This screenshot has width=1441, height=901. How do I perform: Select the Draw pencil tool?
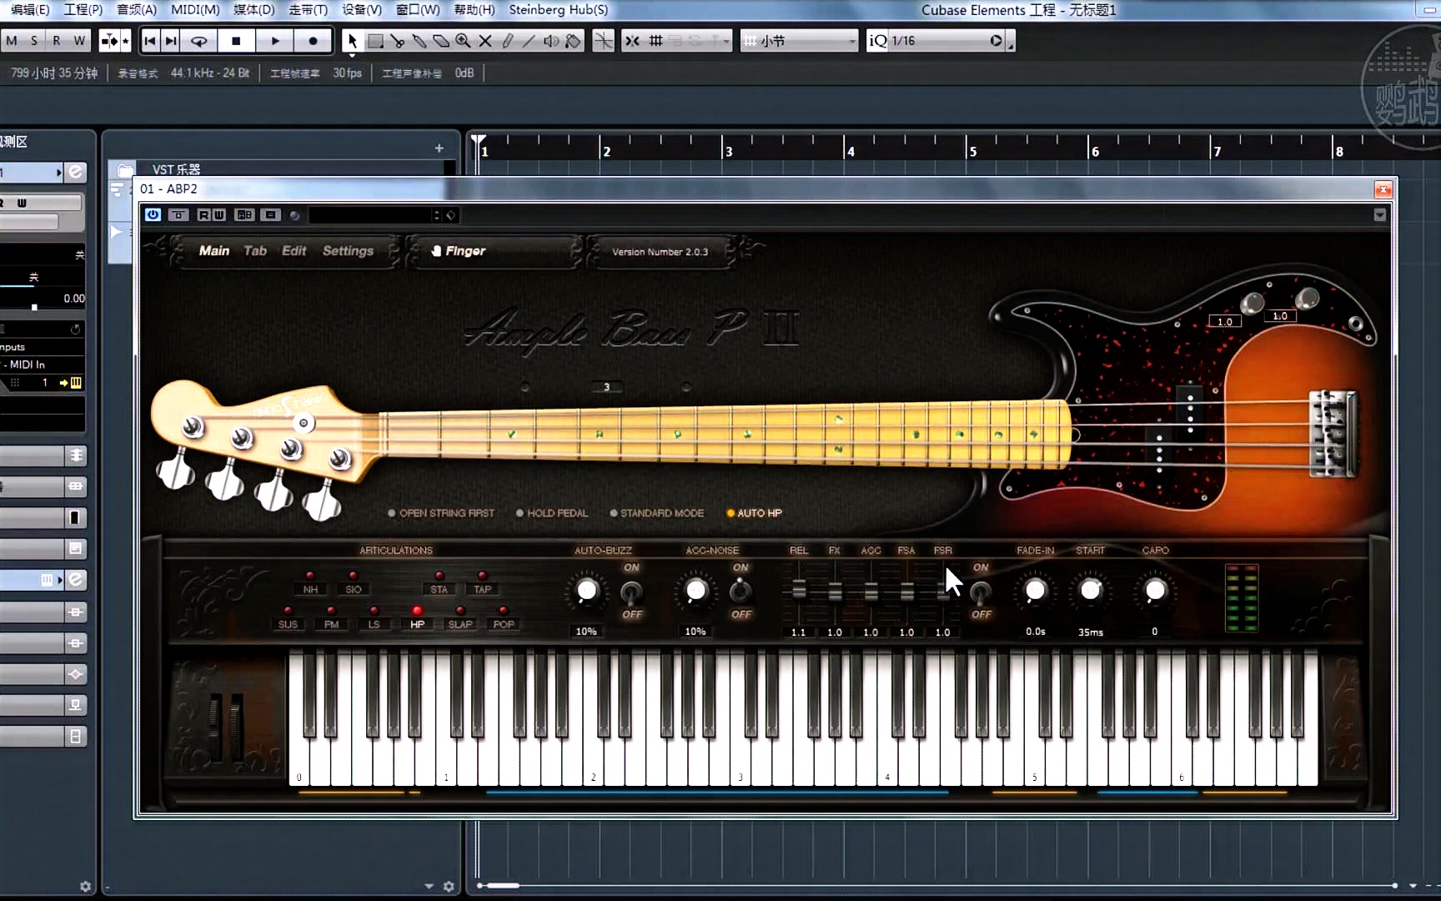click(x=507, y=41)
